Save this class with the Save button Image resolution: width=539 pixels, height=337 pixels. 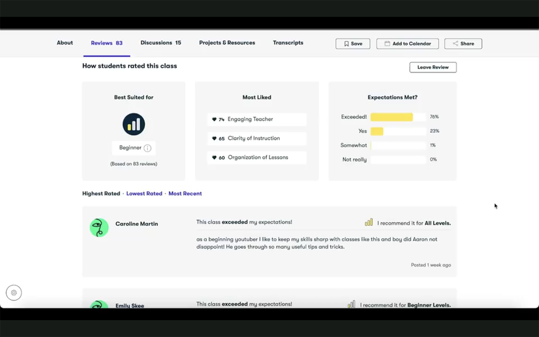coord(353,43)
